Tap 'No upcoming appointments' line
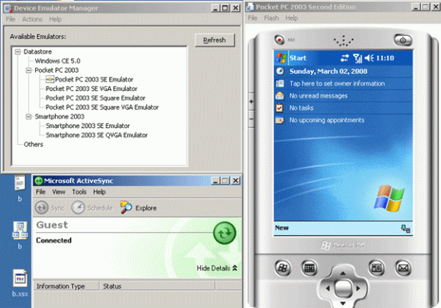The image size is (441, 308). (x=326, y=120)
